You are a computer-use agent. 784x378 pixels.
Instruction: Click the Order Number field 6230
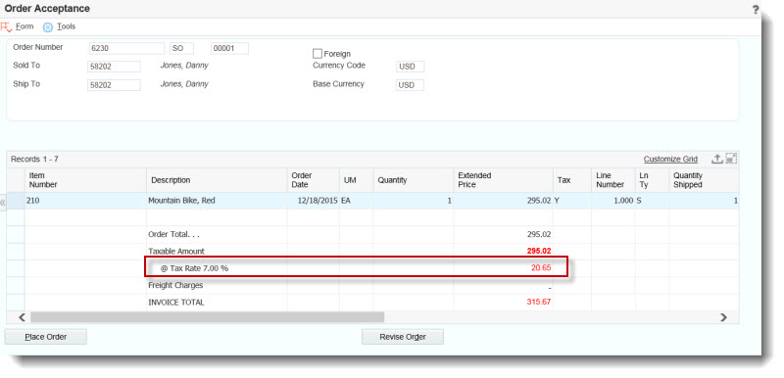[126, 48]
